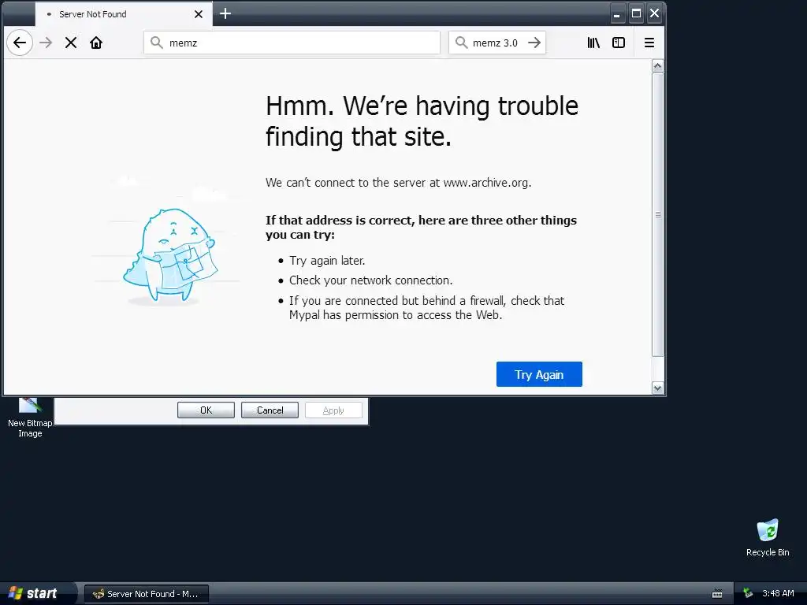Open a new tab with plus button
Image resolution: width=807 pixels, height=605 pixels.
point(225,14)
